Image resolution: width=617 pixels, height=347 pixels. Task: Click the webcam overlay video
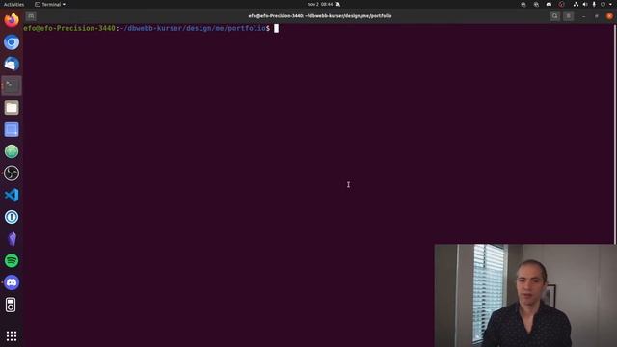tap(525, 296)
